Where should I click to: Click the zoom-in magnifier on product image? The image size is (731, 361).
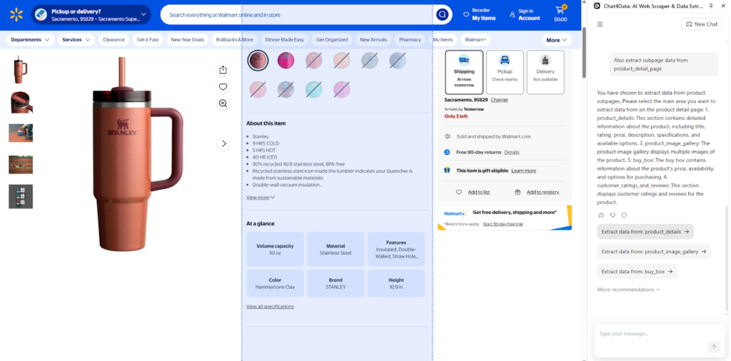pyautogui.click(x=223, y=103)
